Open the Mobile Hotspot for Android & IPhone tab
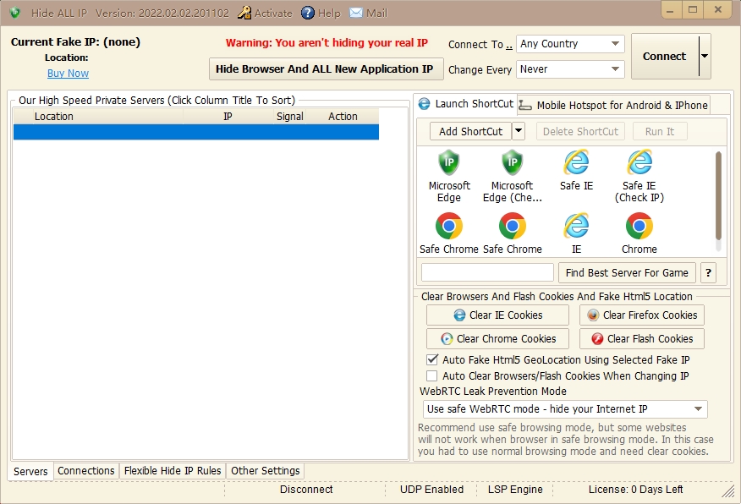 [613, 104]
